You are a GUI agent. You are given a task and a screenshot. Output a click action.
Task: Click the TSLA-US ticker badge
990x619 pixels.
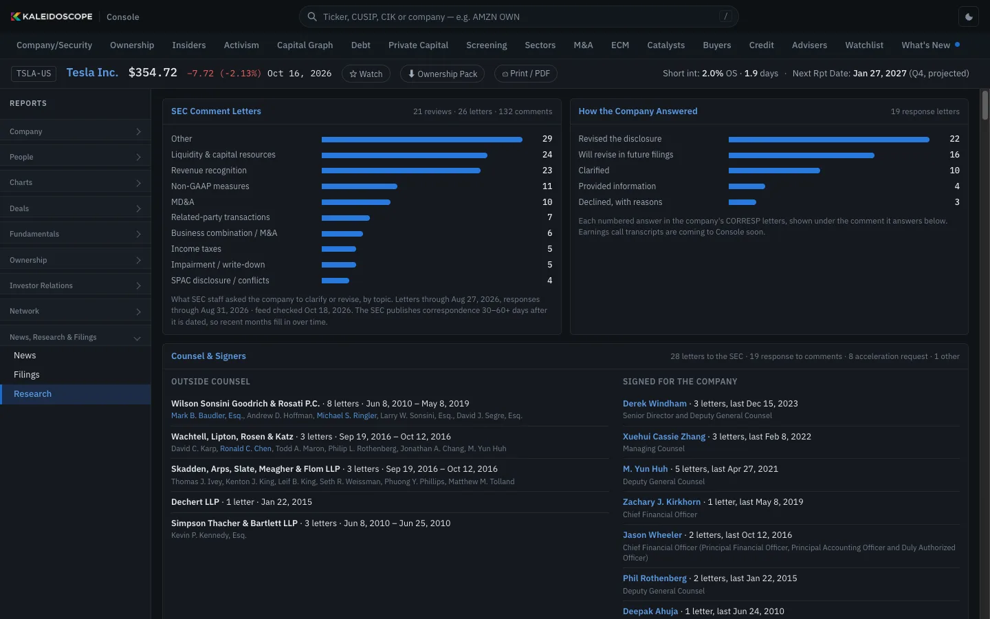[x=34, y=74]
